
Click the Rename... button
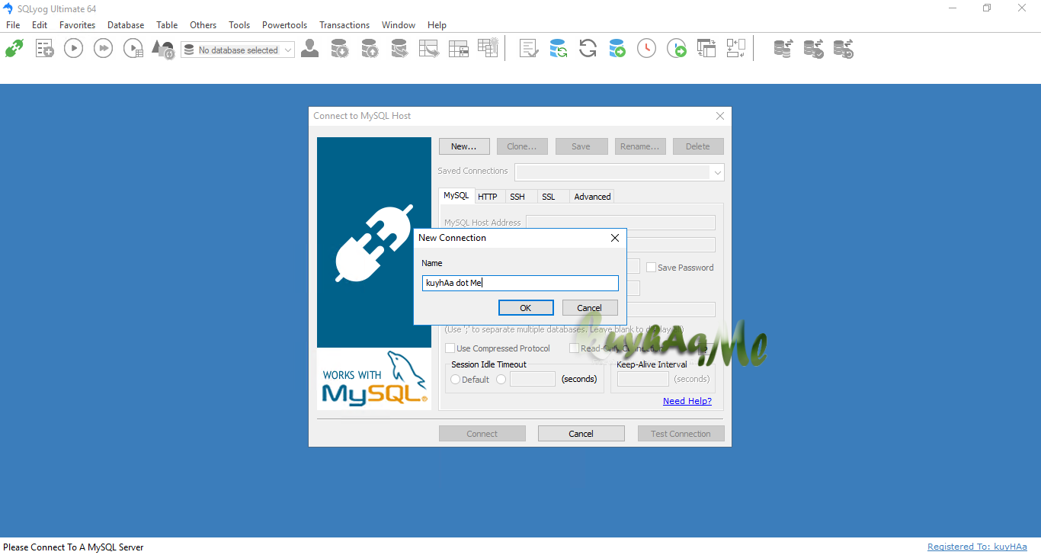[x=642, y=146]
